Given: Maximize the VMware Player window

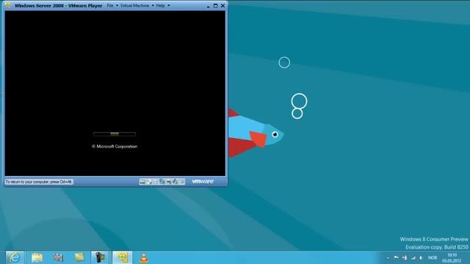Looking at the screenshot, I should tap(215, 6).
